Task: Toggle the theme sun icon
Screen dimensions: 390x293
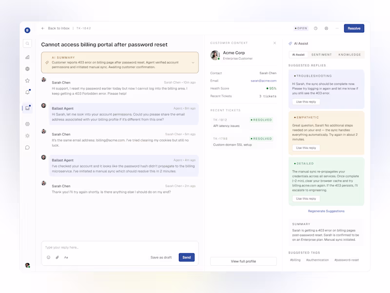Action: pyautogui.click(x=27, y=136)
